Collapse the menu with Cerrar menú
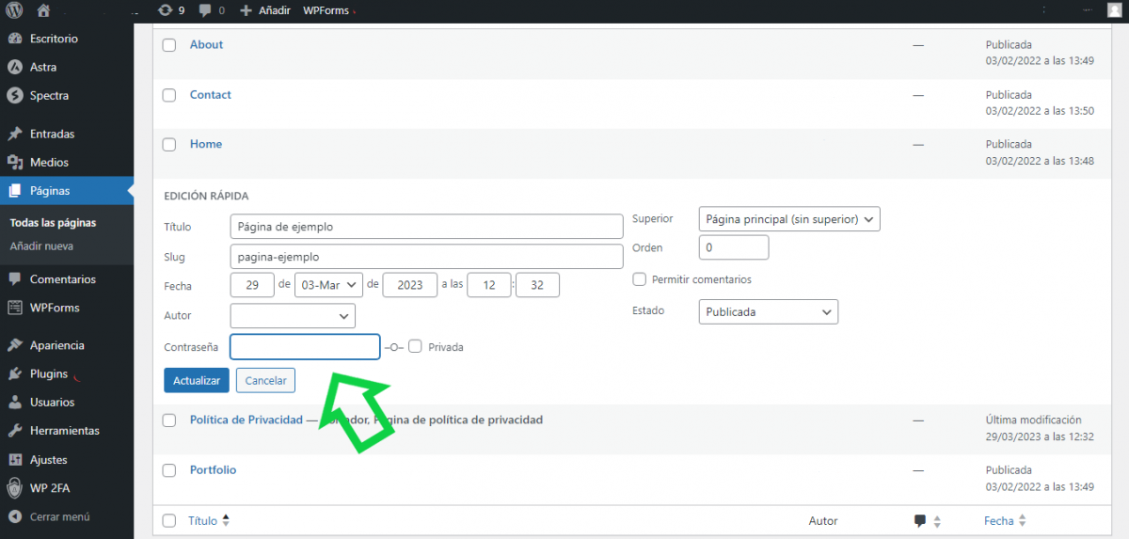 pyautogui.click(x=58, y=516)
